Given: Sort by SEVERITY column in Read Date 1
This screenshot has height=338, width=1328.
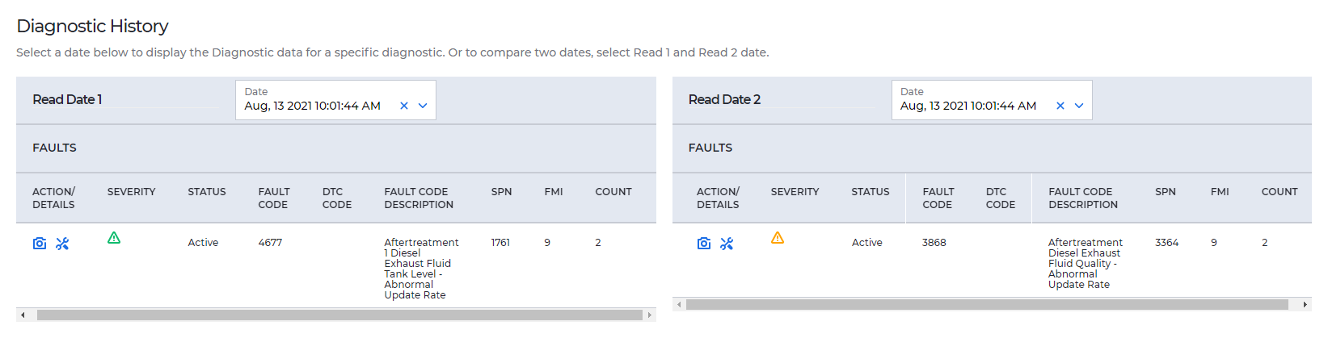Looking at the screenshot, I should 131,192.
